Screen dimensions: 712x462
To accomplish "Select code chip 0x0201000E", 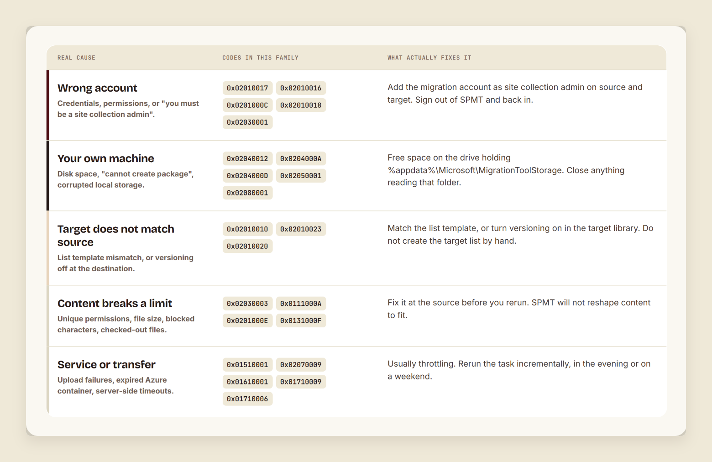I will [x=247, y=320].
